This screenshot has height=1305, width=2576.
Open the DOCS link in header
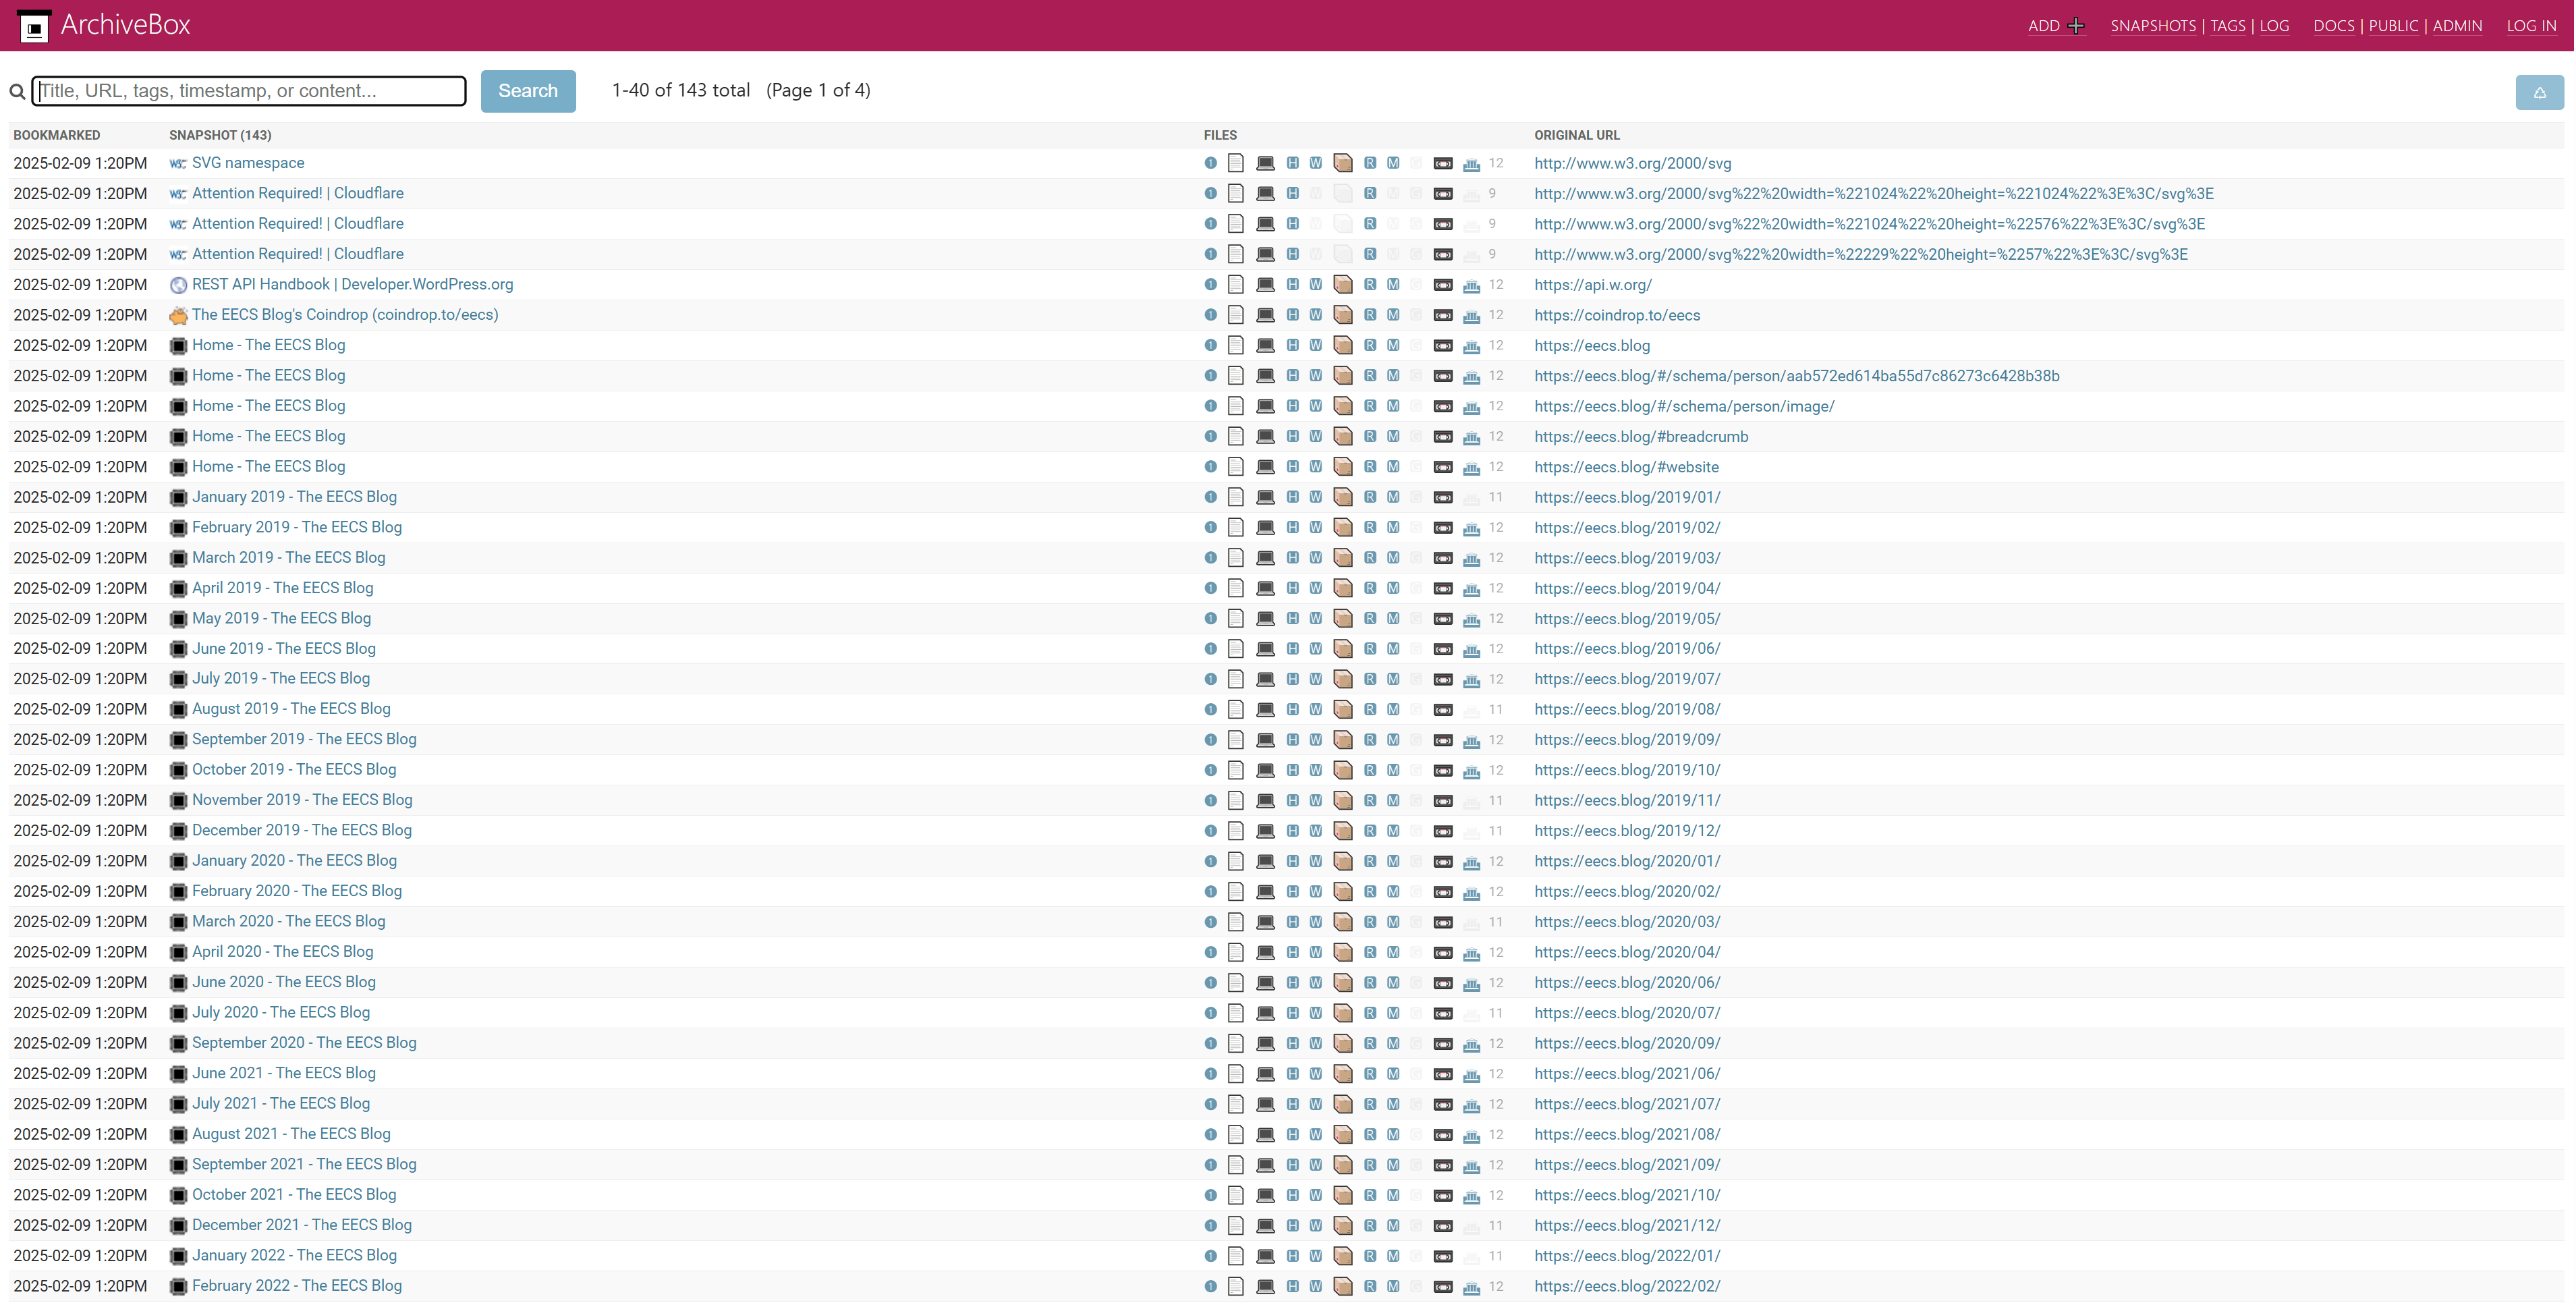pos(2333,26)
